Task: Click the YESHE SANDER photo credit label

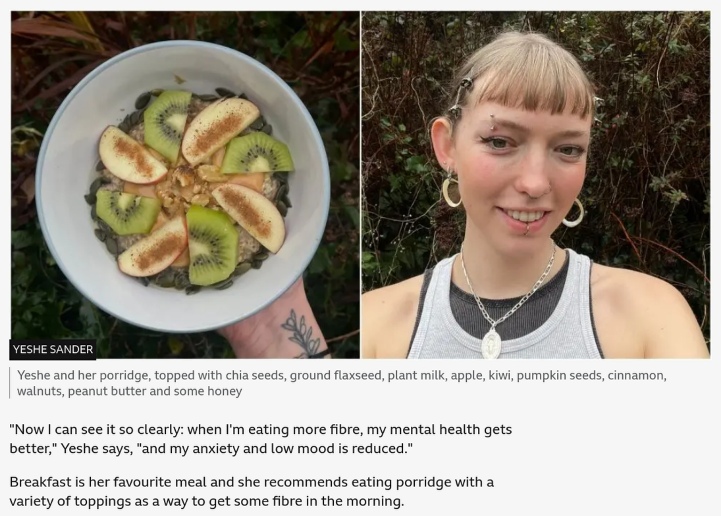Action: point(53,349)
